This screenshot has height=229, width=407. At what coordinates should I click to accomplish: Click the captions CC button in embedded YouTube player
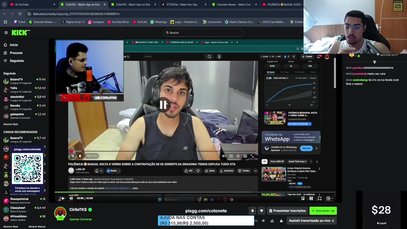coord(231,156)
